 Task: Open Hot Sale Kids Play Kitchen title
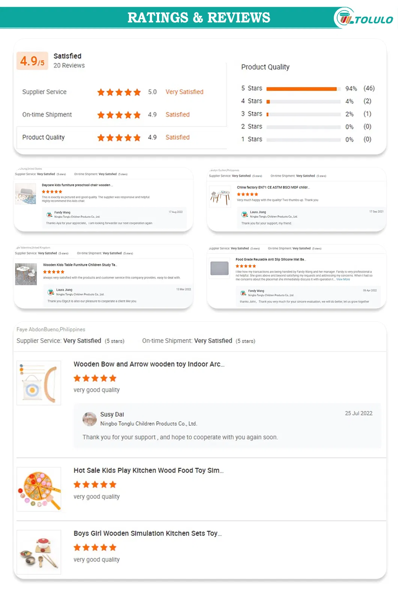click(x=148, y=471)
